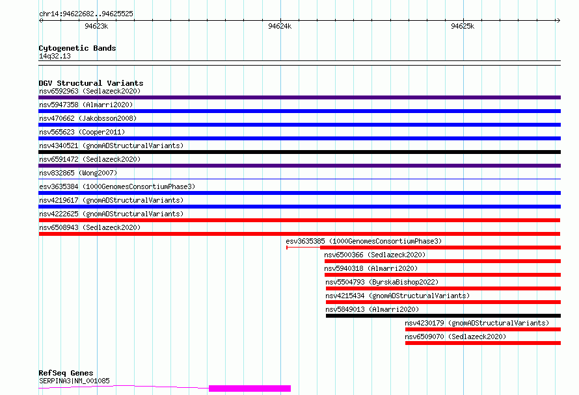
Task: Click the nsv6592963 (Sedlazeck2020) variant label
Action: pyautogui.click(x=90, y=91)
